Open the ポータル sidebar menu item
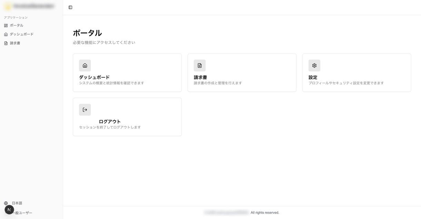Image resolution: width=421 pixels, height=219 pixels. (31, 25)
